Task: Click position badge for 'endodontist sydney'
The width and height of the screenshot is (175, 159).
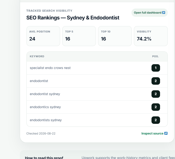Action: tap(156, 94)
